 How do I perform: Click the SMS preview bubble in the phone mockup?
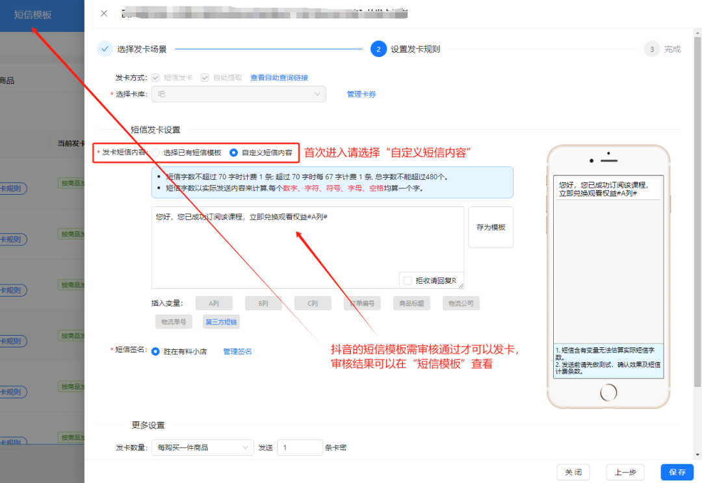tap(608, 189)
